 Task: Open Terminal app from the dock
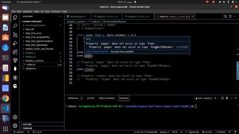(5, 58)
